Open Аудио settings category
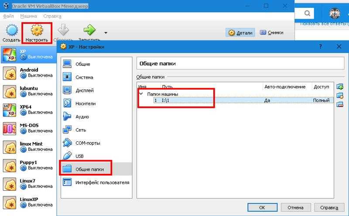349x216 pixels. pos(96,116)
